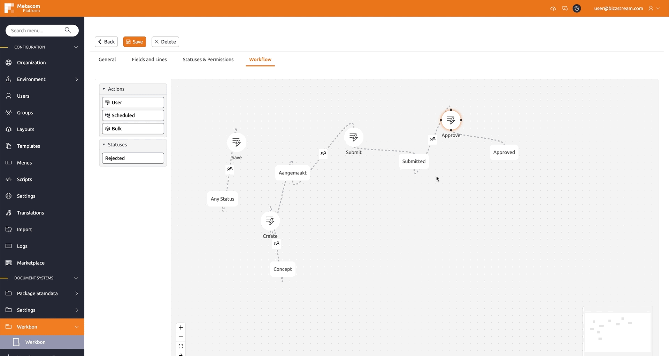Save the workflow
Image resolution: width=669 pixels, height=356 pixels.
tap(134, 42)
